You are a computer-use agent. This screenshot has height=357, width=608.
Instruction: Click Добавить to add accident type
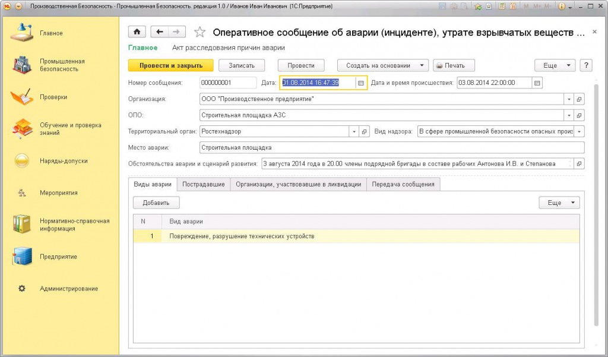coord(156,203)
